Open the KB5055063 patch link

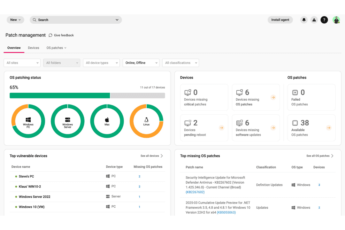coord(226,212)
